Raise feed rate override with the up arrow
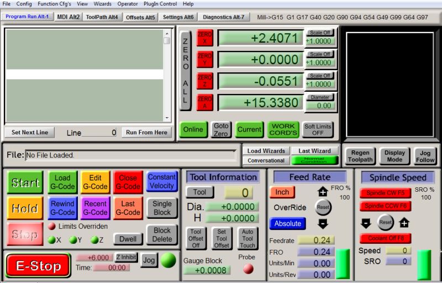Screen dimensions: 442x283 (323, 192)
